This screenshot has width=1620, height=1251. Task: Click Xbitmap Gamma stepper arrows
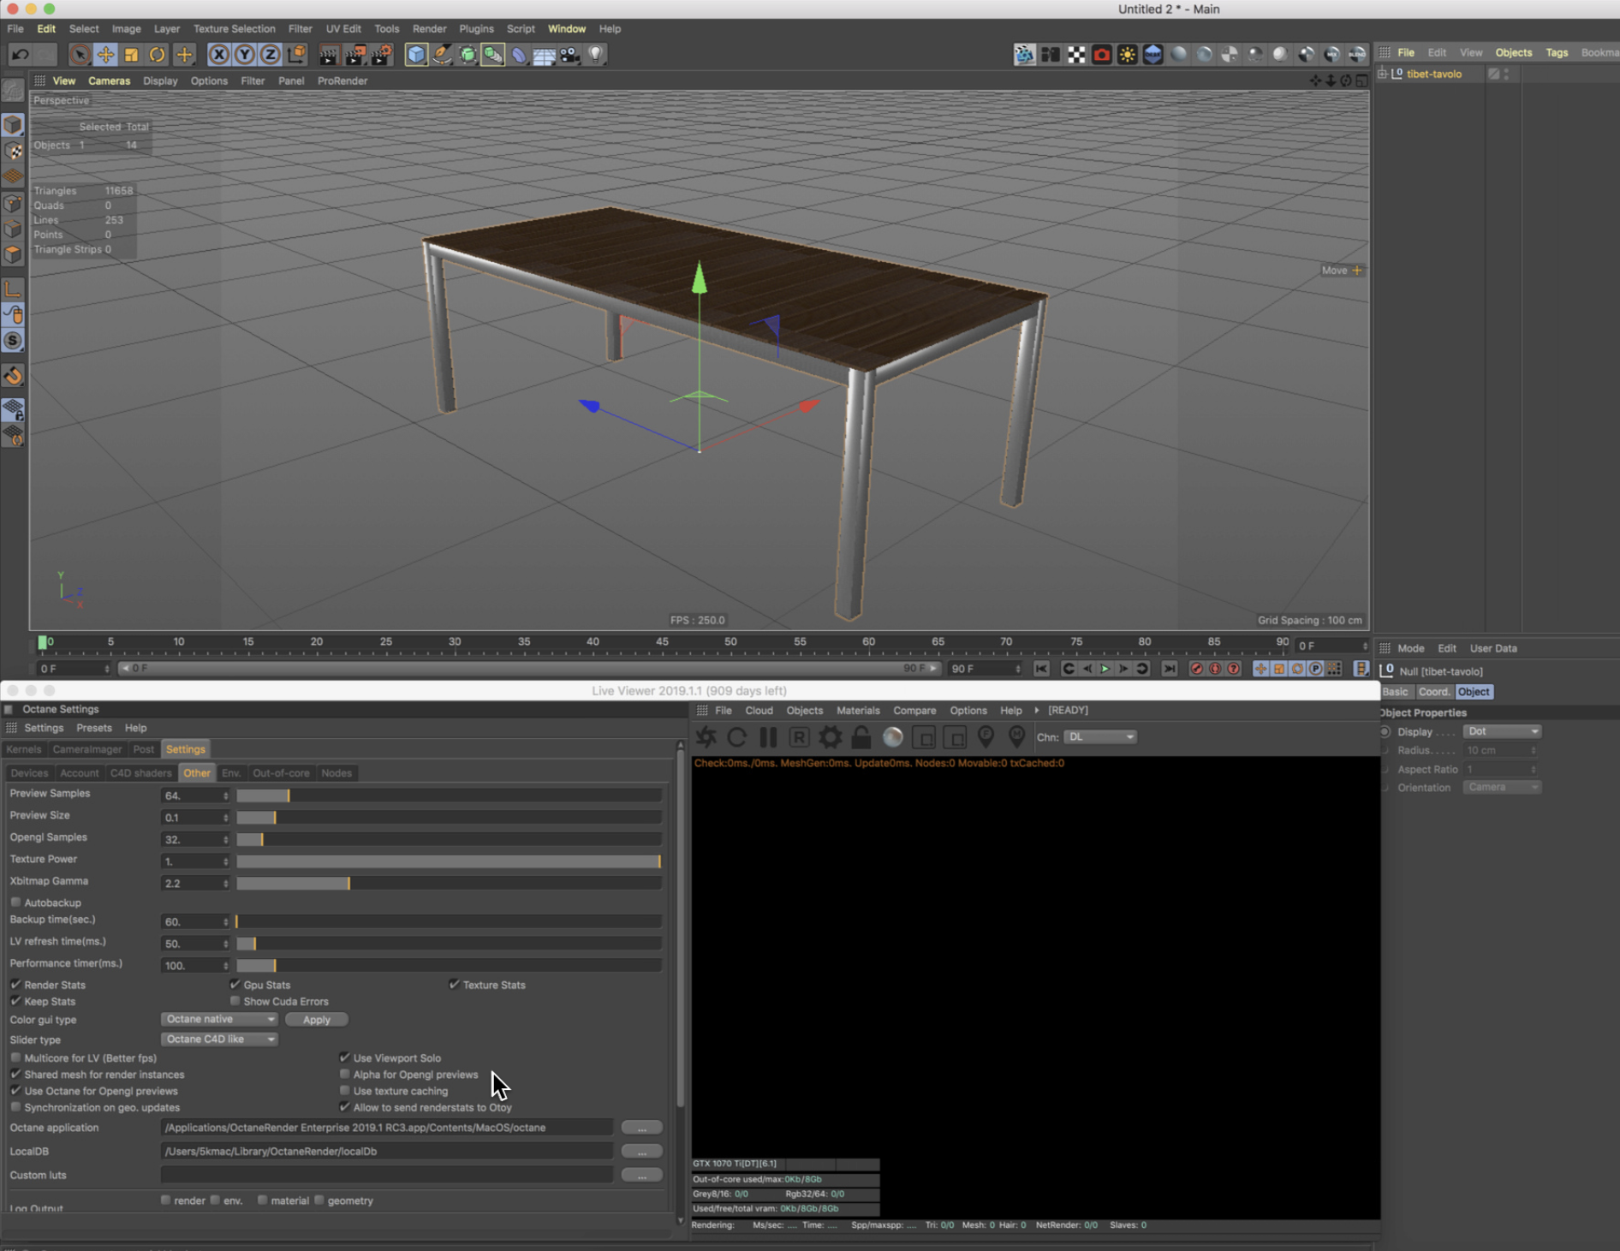coord(226,884)
